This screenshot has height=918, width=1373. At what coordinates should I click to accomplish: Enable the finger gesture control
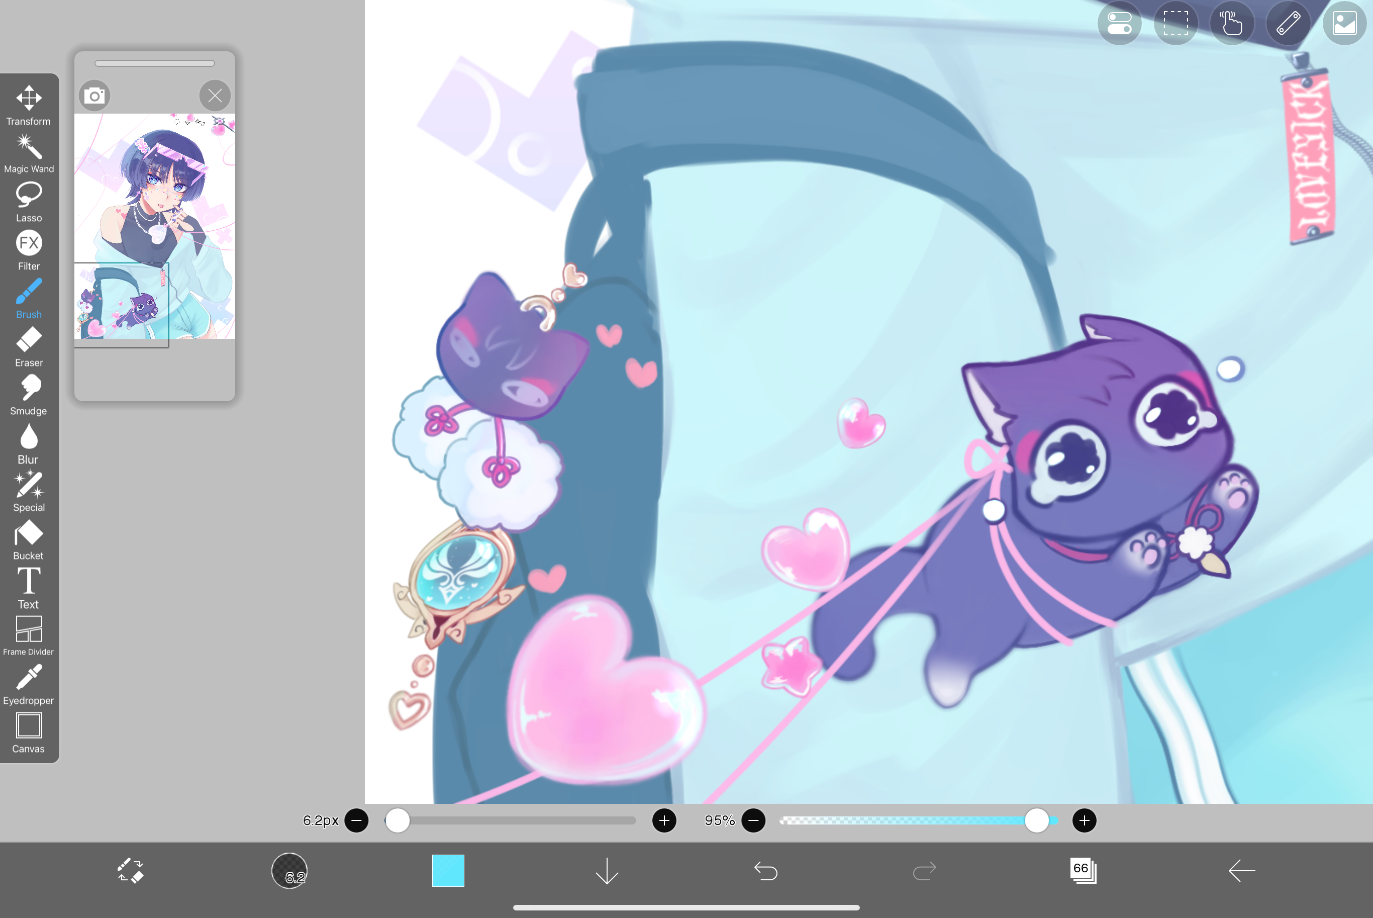(x=1232, y=24)
